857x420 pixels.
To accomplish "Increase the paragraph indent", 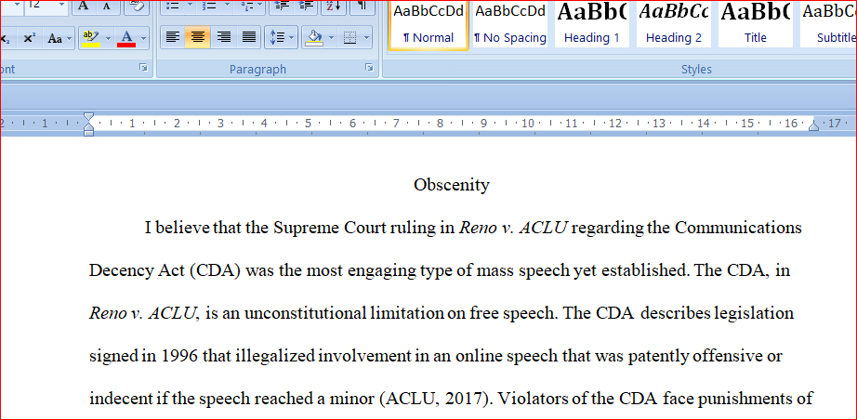I will (307, 6).
